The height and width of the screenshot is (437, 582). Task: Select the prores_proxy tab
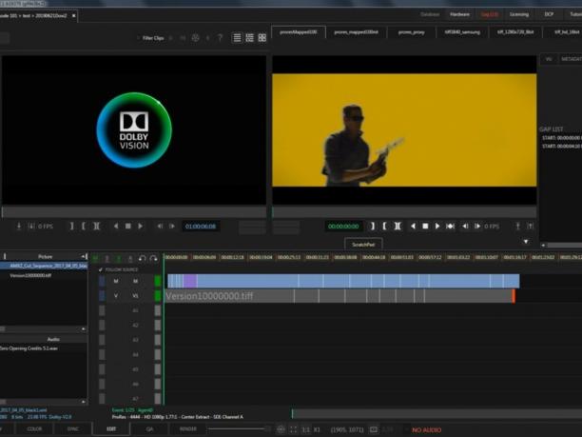(411, 32)
